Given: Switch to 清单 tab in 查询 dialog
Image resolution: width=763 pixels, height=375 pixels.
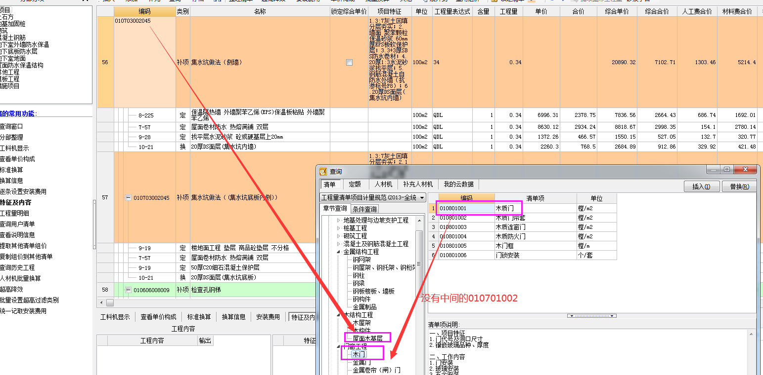Looking at the screenshot, I should pyautogui.click(x=329, y=184).
